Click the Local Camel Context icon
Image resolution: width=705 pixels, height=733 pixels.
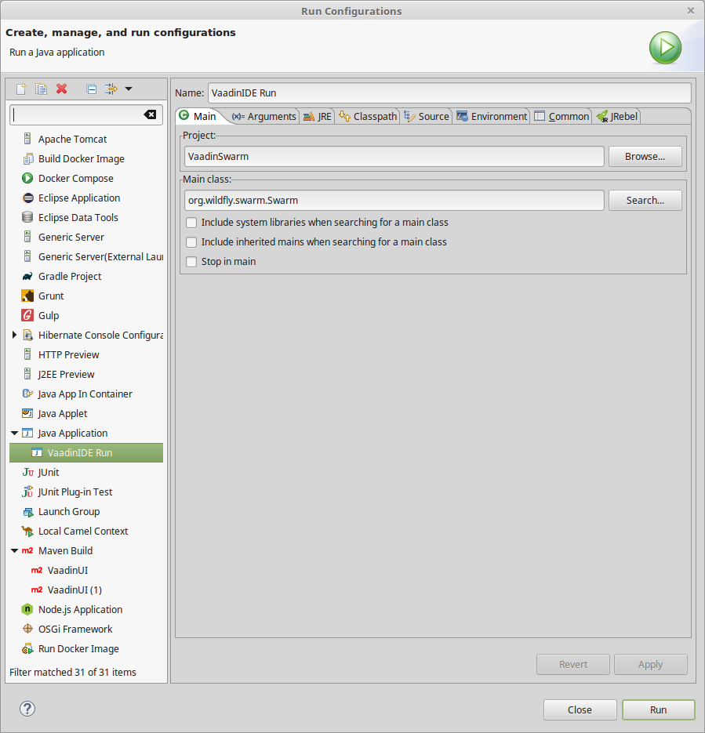pyautogui.click(x=27, y=531)
